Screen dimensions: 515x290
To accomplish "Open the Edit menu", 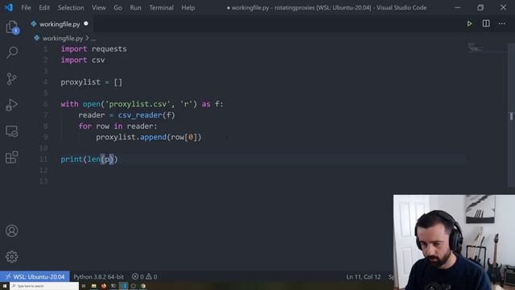I will tap(44, 7).
